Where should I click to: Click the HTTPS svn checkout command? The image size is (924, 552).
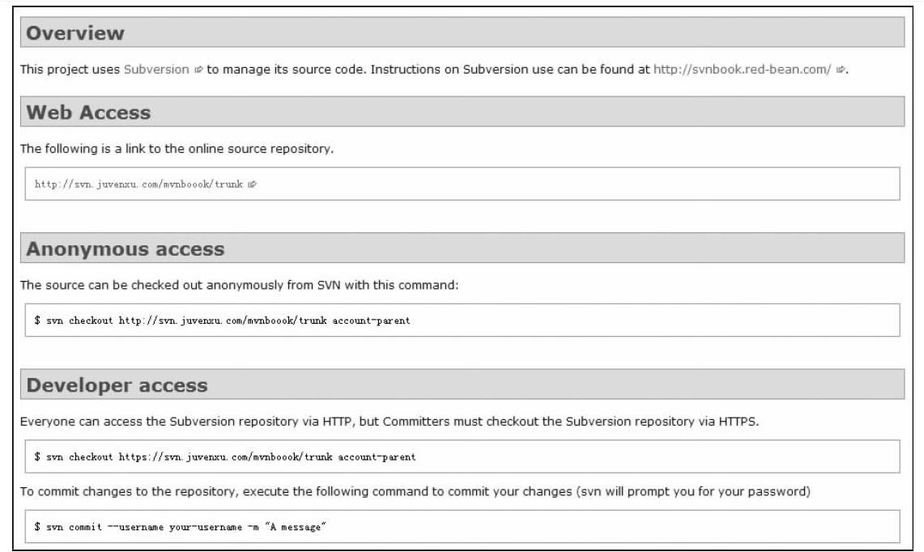[x=224, y=457]
